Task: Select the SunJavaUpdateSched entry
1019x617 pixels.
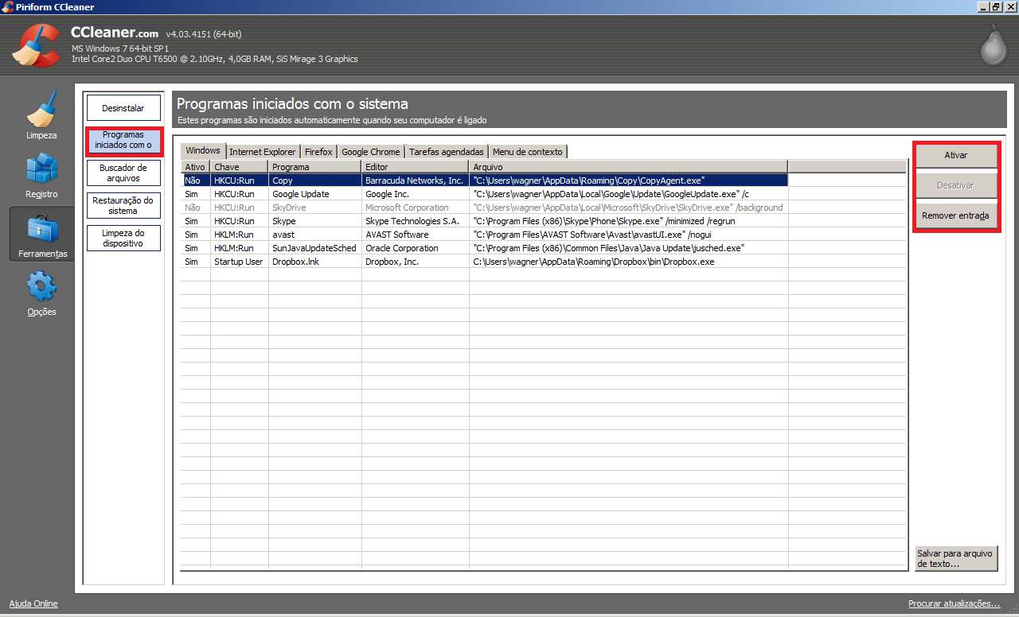Action: point(485,248)
